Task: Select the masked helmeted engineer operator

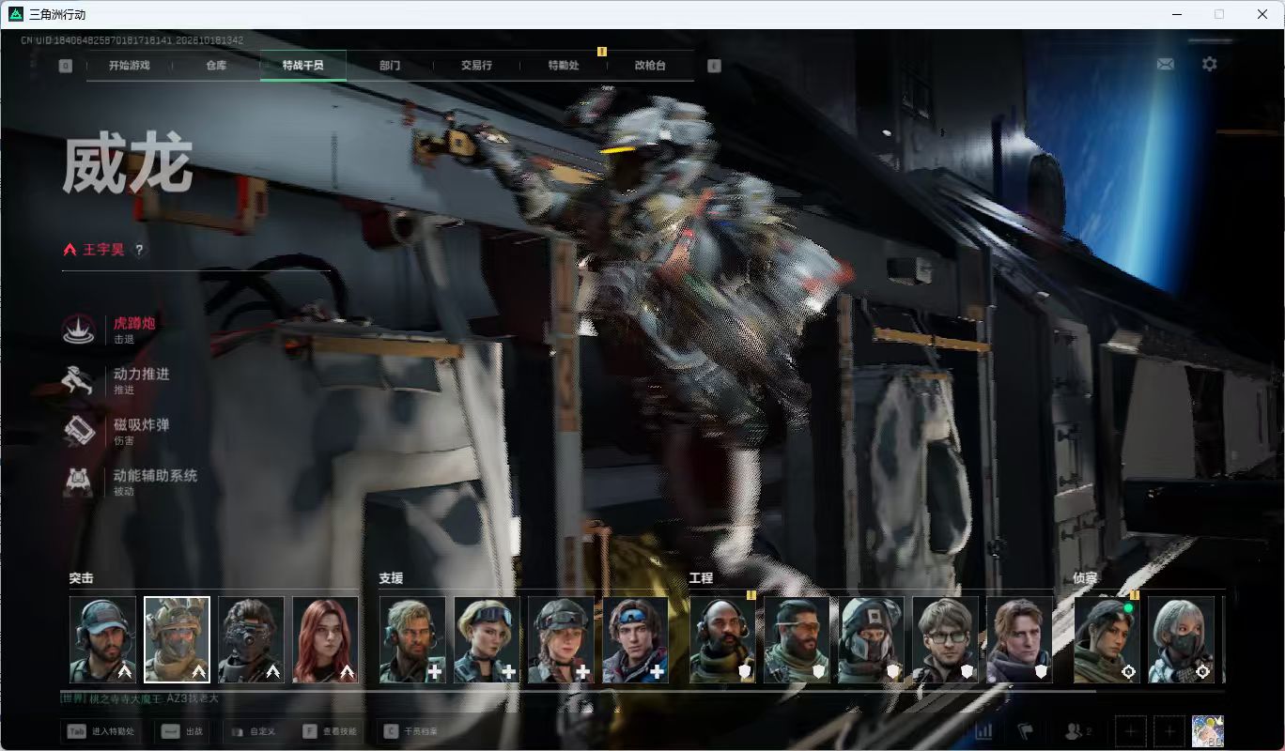Action: [x=871, y=639]
